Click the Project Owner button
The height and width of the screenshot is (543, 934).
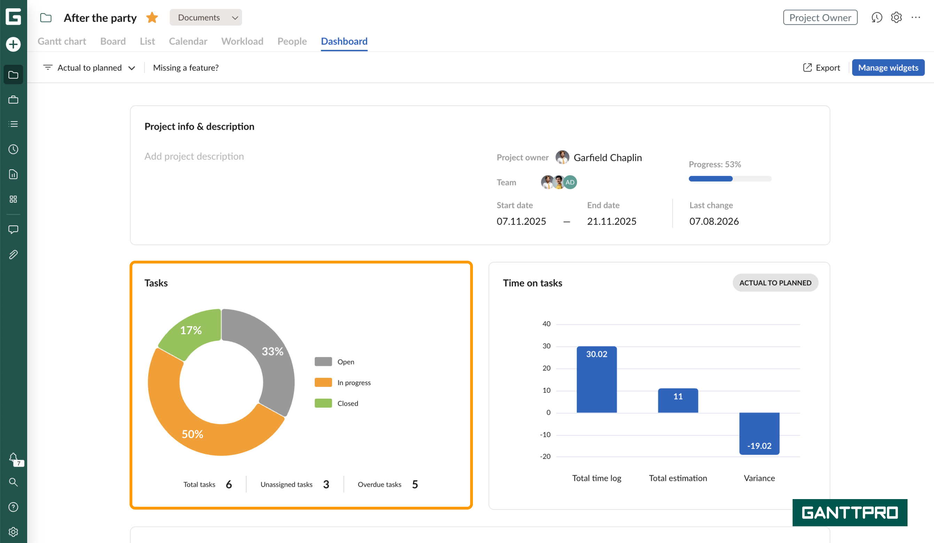point(820,17)
